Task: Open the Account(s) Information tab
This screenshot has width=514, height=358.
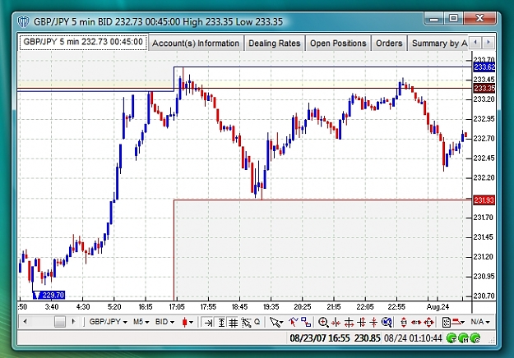Action: [x=196, y=44]
